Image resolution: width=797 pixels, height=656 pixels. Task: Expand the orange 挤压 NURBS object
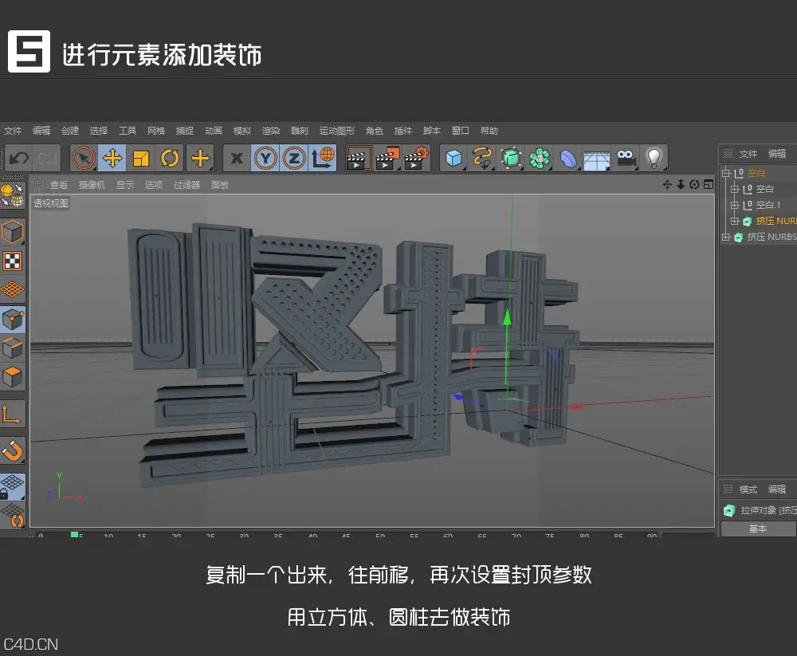[x=735, y=221]
